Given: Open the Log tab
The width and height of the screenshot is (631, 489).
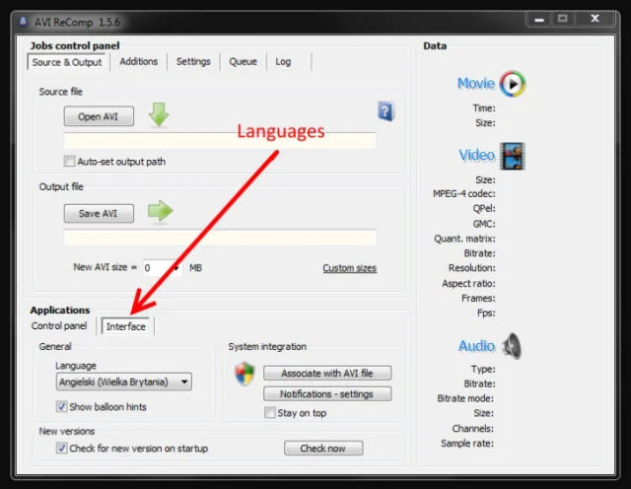Looking at the screenshot, I should (283, 61).
